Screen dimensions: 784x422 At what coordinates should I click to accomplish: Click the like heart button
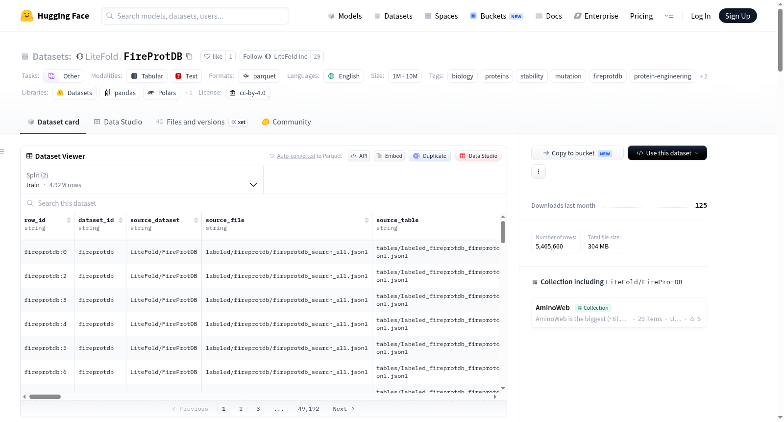click(214, 56)
